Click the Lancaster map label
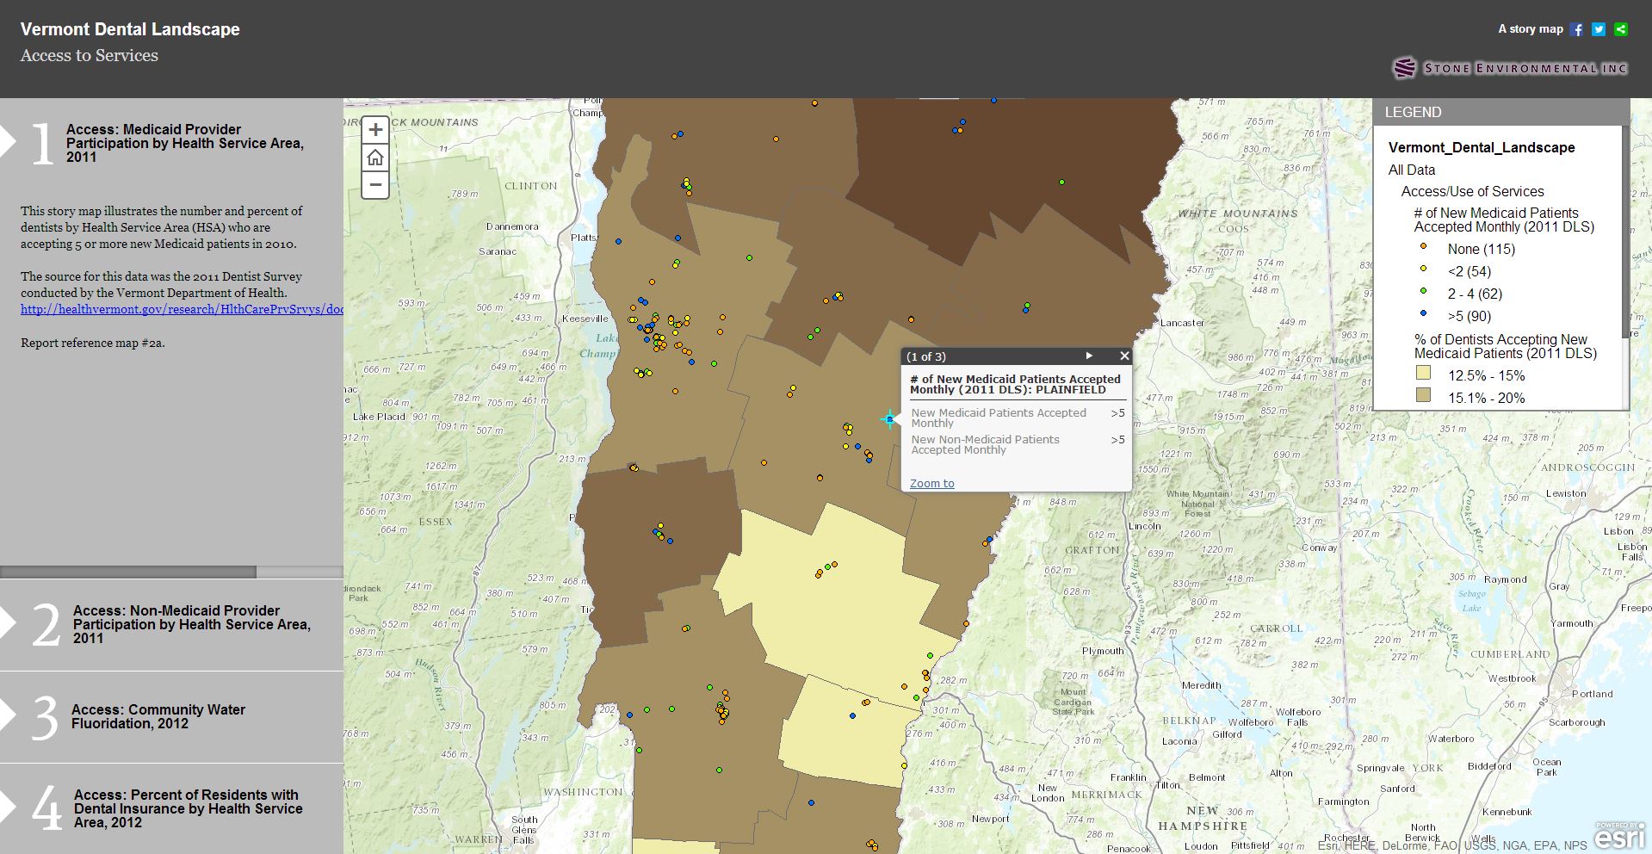Image resolution: width=1652 pixels, height=854 pixels. pyautogui.click(x=1183, y=324)
